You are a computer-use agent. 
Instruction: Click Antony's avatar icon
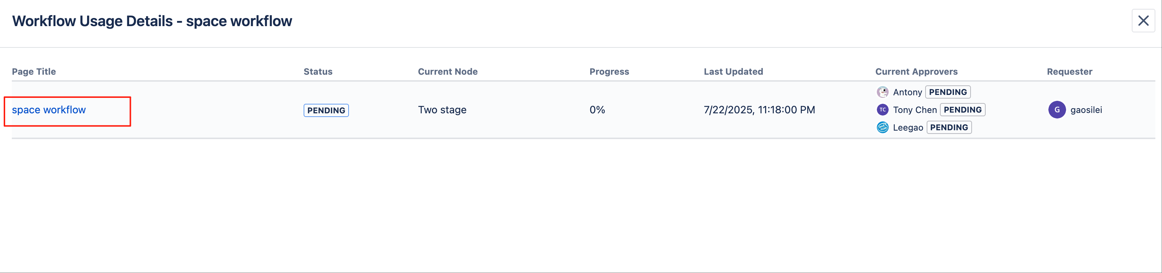point(882,92)
